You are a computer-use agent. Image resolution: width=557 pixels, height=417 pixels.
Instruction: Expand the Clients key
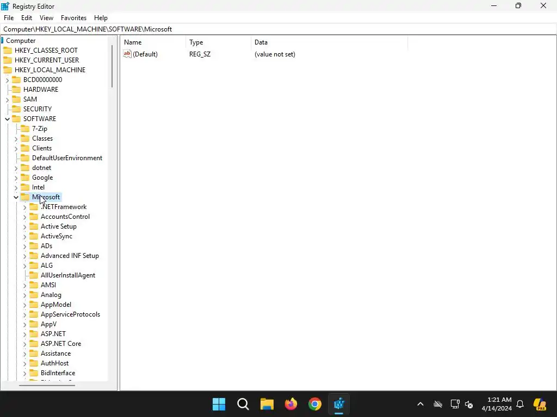point(16,149)
